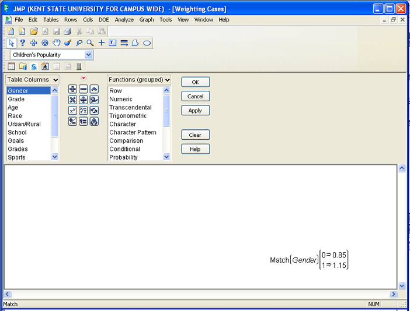Open the Graph menu

coord(147,20)
